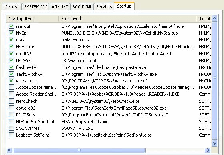Select the SetPoint.exe command path
The height and width of the screenshot is (155, 224).
click(x=106, y=135)
